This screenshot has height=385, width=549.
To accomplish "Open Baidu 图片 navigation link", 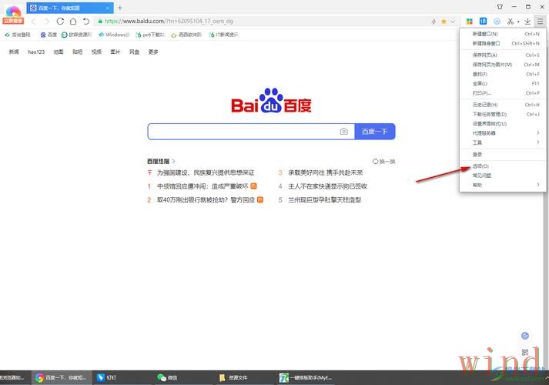I will 115,52.
